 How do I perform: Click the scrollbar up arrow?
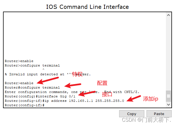pos(168,15)
